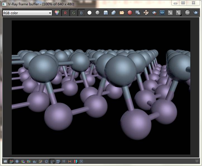Click the rendered molecule image
The height and width of the screenshot is (166, 202).
tap(101, 87)
